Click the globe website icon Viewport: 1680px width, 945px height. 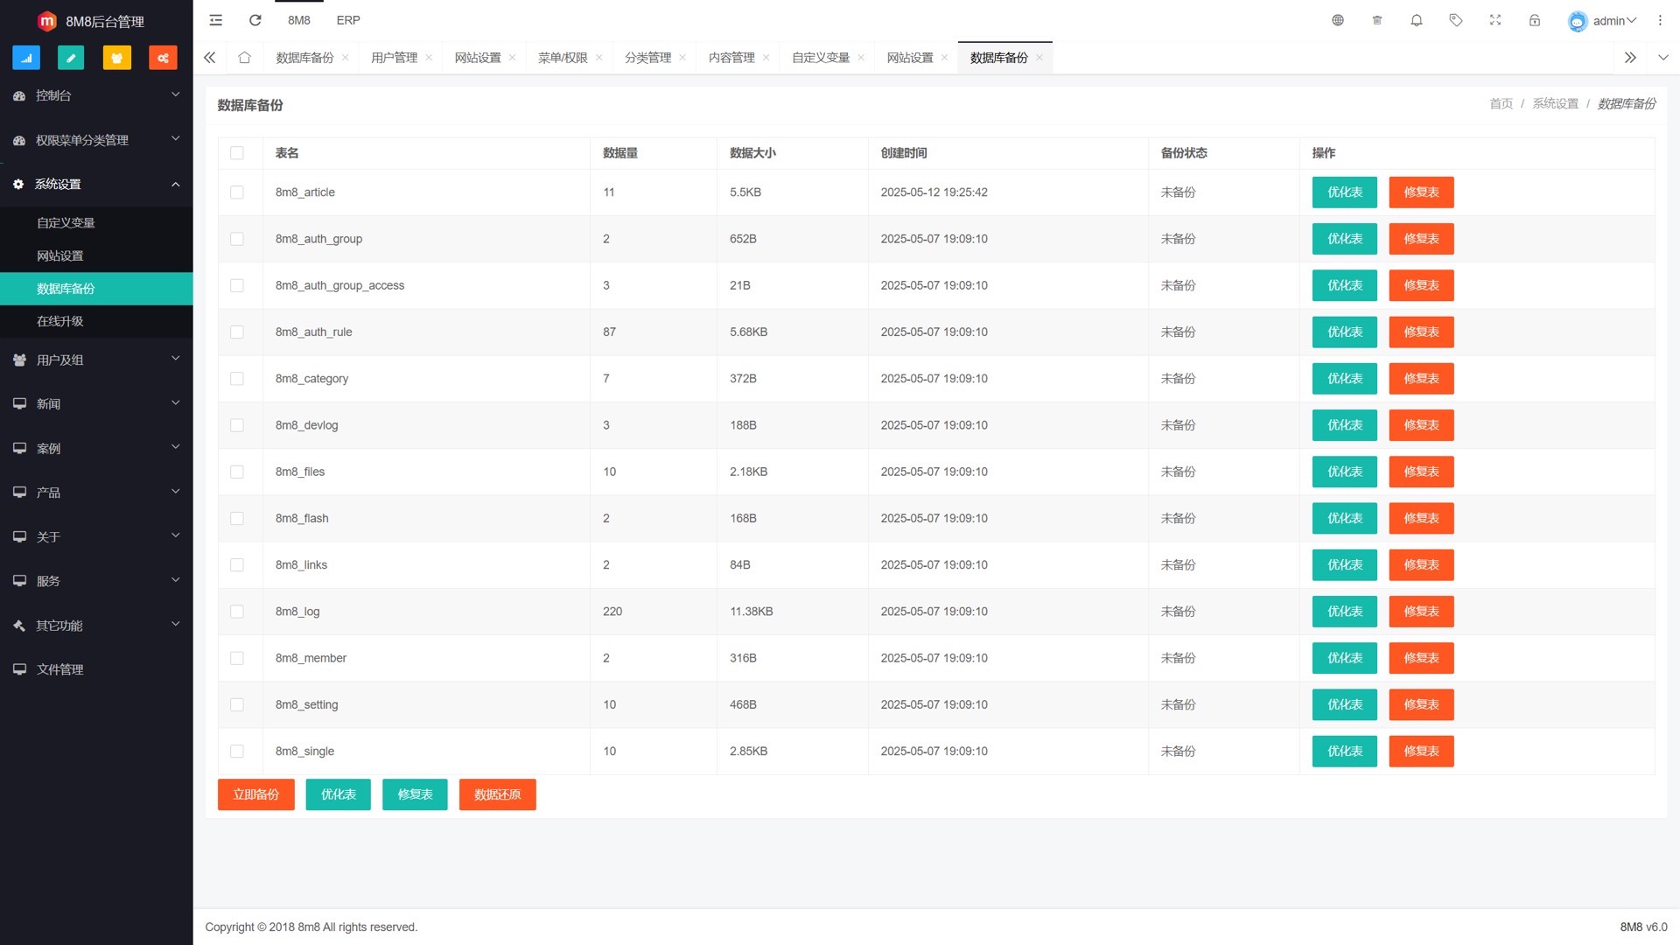click(1338, 20)
